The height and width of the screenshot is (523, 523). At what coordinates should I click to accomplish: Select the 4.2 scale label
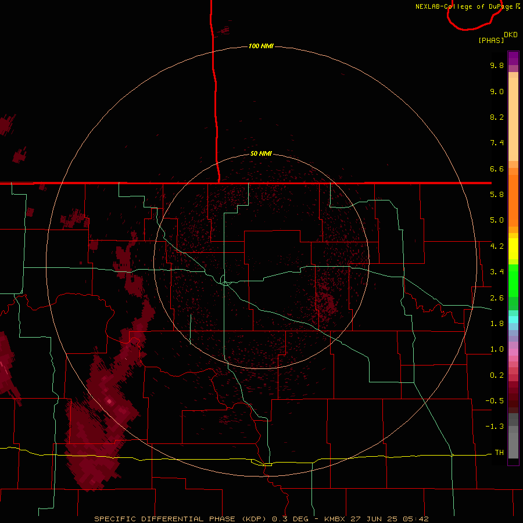point(497,246)
